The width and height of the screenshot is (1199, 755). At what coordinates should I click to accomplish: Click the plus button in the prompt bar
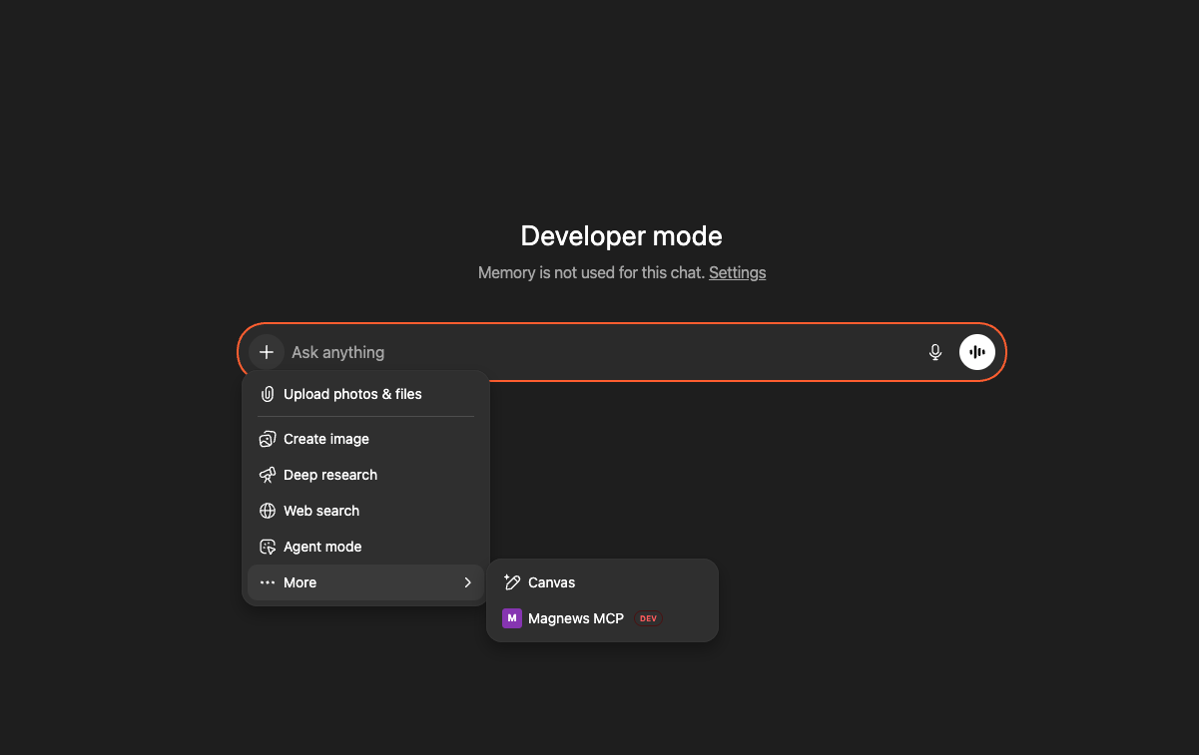click(266, 352)
